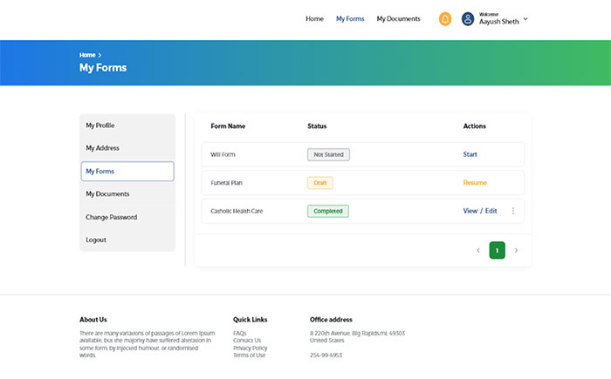The image size is (611, 379).
Task: Click the user profile avatar icon
Action: tap(468, 19)
